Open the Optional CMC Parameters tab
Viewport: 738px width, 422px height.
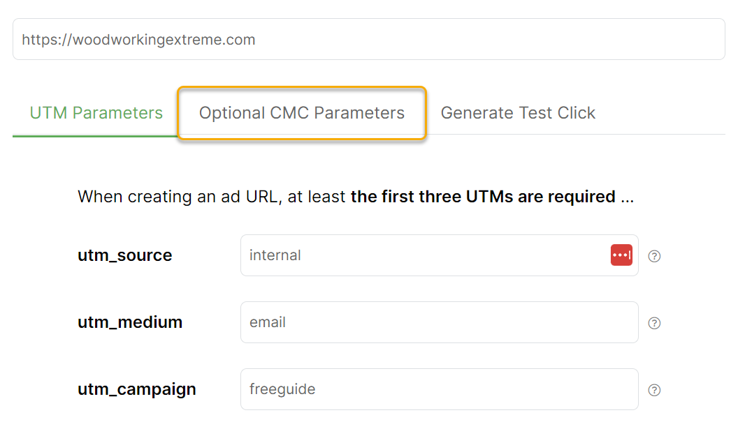302,113
